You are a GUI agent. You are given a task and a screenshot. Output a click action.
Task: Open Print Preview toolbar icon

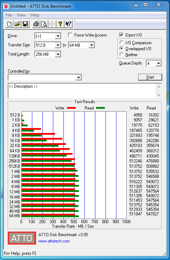tap(44, 24)
